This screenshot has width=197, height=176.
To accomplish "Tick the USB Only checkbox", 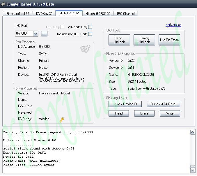I will pos(62,27).
